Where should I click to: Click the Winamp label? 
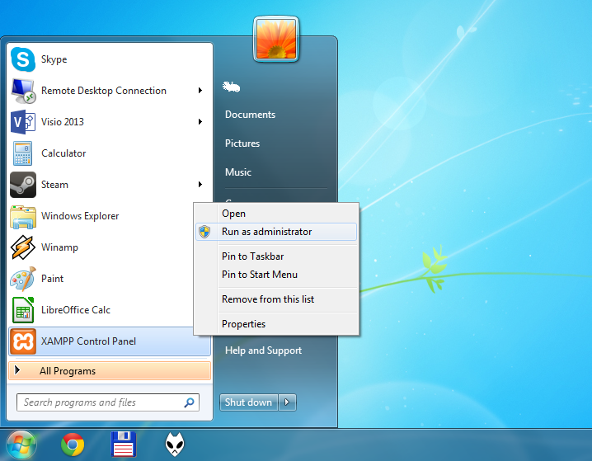pos(59,247)
